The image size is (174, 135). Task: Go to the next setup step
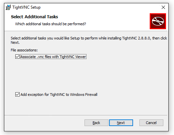(x=121, y=123)
